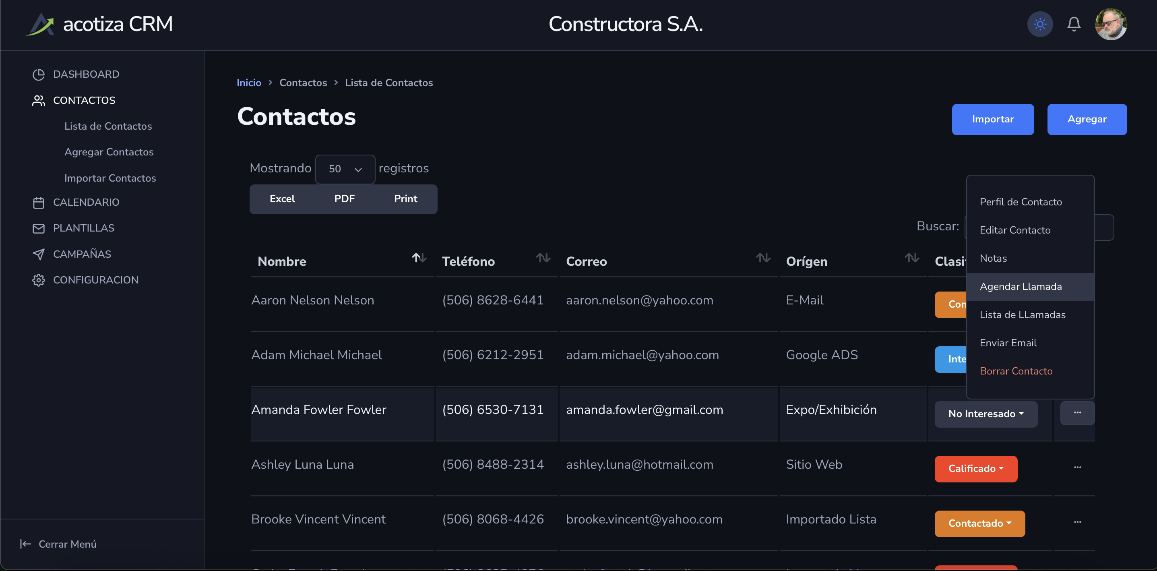Click the user profile avatar
Viewport: 1157px width, 571px height.
(x=1110, y=24)
